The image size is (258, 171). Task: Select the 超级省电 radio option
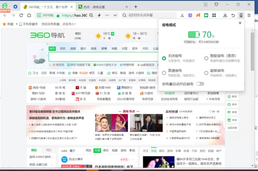206,73
